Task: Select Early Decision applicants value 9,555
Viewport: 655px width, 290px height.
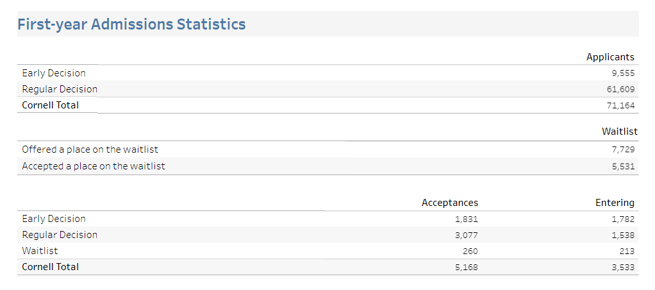Action: click(x=623, y=73)
